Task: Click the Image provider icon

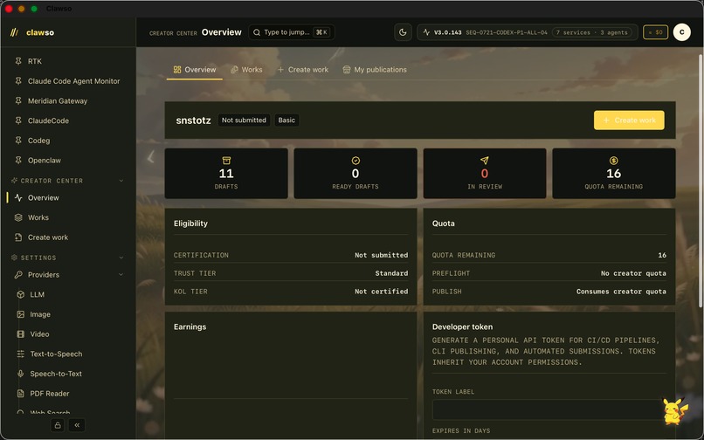Action: click(x=20, y=314)
